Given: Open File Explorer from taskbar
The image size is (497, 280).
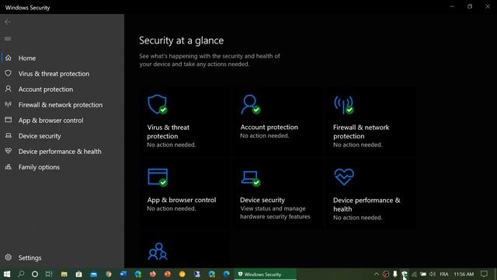Looking at the screenshot, I should (64, 274).
